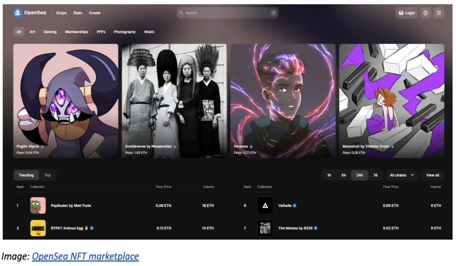Click the Peplicator frog collection icon
456x266 pixels.
(38, 205)
